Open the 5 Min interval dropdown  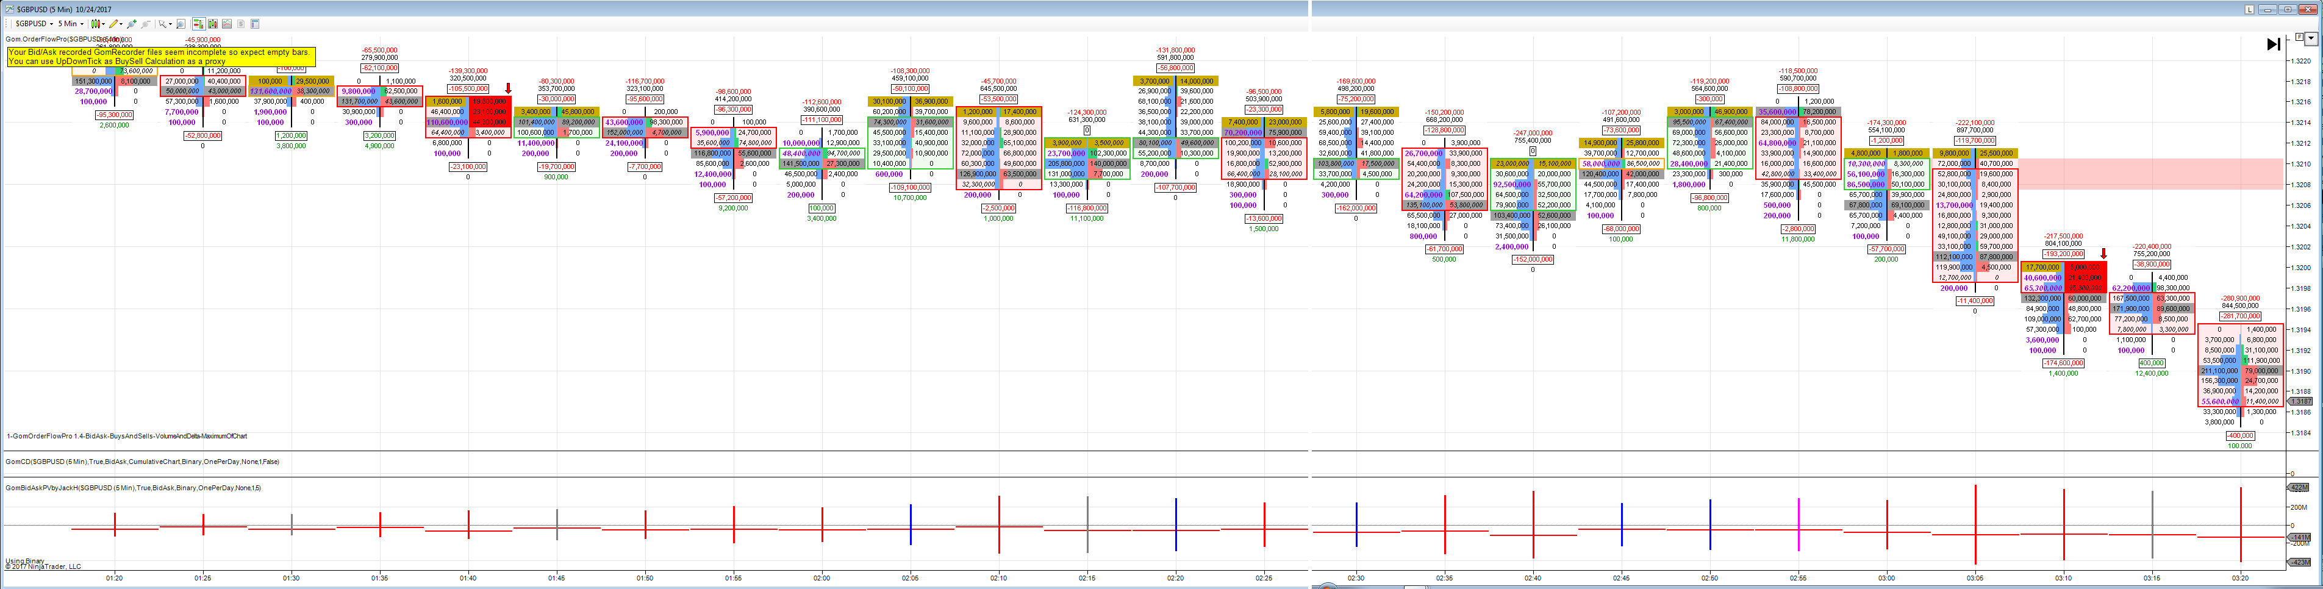pyautogui.click(x=70, y=23)
